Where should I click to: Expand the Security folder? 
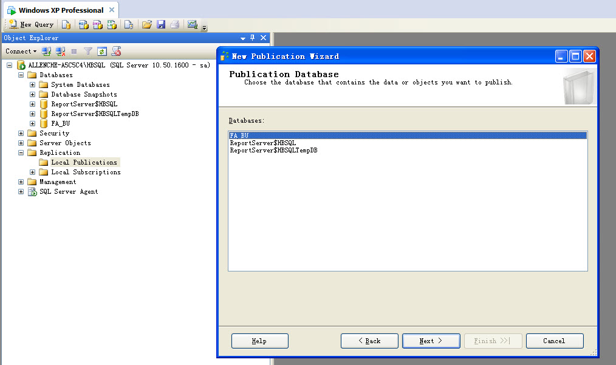[x=21, y=133]
